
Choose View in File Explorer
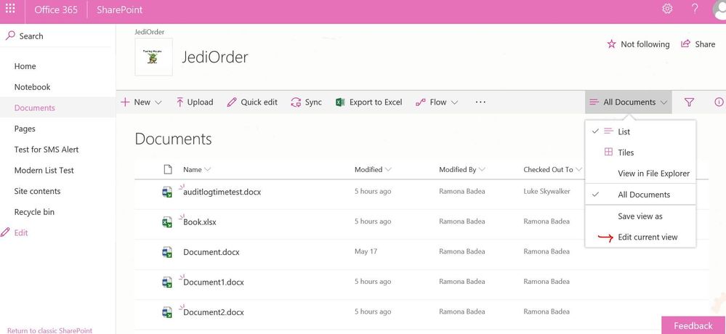640,174
